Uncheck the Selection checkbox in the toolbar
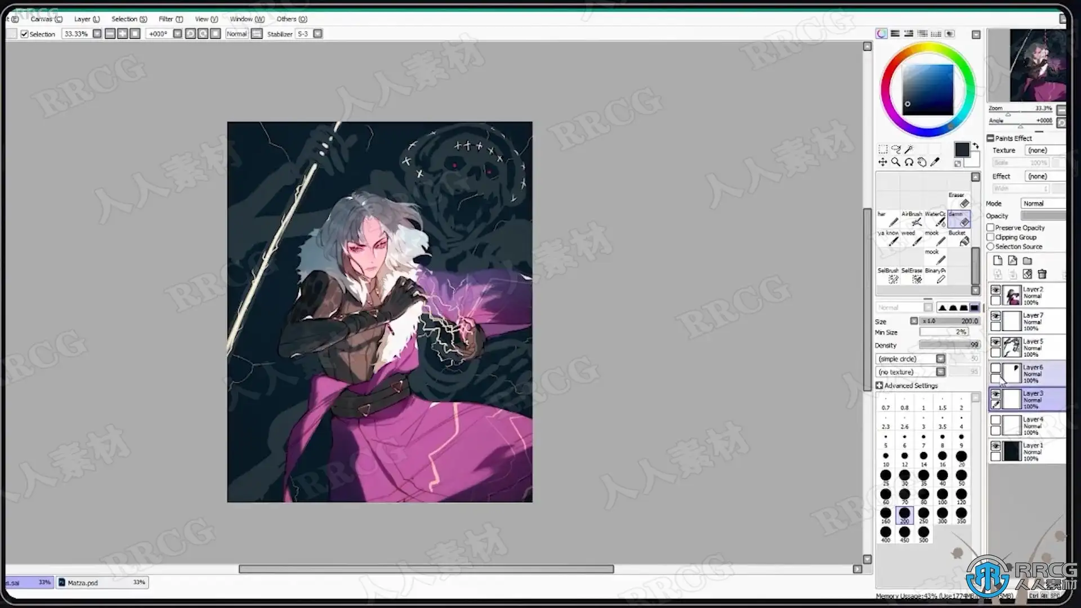The height and width of the screenshot is (608, 1081). click(24, 34)
